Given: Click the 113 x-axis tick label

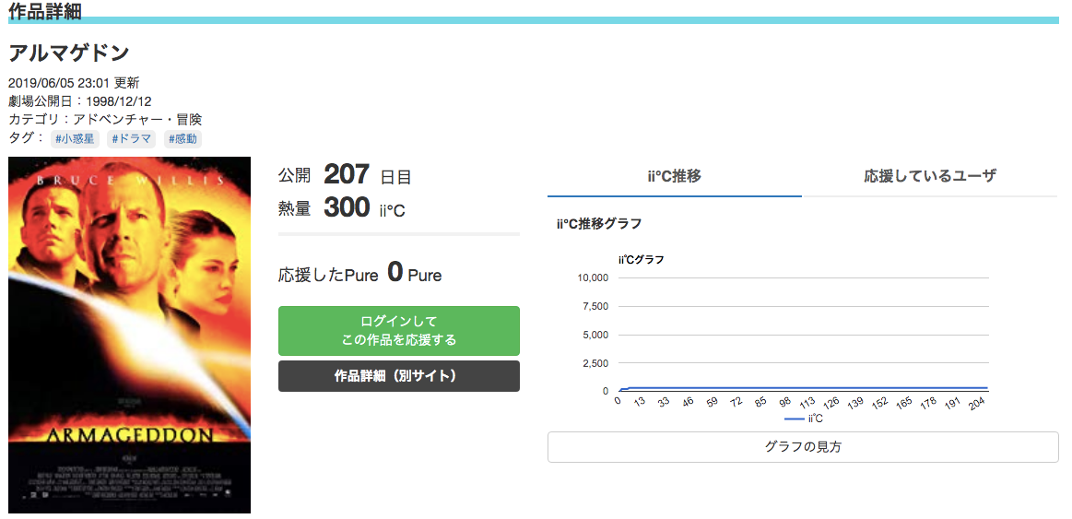Looking at the screenshot, I should 807,403.
